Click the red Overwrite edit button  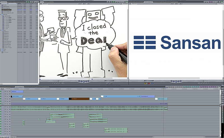tap(149, 83)
